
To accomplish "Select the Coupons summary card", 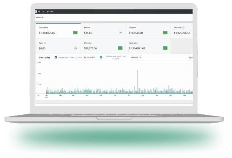I will pos(148,30).
